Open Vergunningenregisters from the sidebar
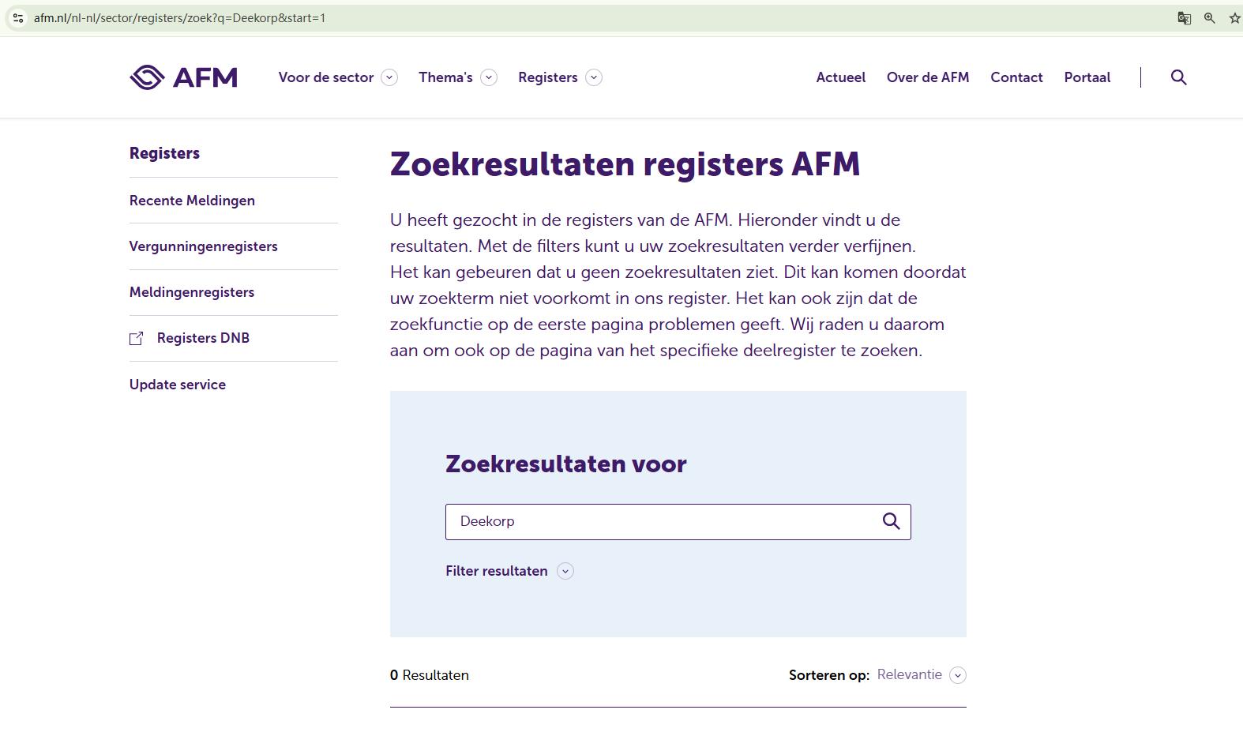Screen dimensions: 1243x751 click(x=203, y=246)
